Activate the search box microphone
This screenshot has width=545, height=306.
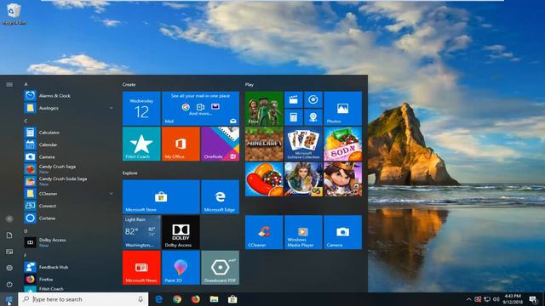(141, 299)
